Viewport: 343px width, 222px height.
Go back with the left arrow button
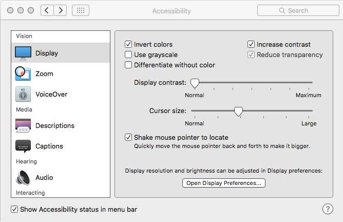(47, 10)
